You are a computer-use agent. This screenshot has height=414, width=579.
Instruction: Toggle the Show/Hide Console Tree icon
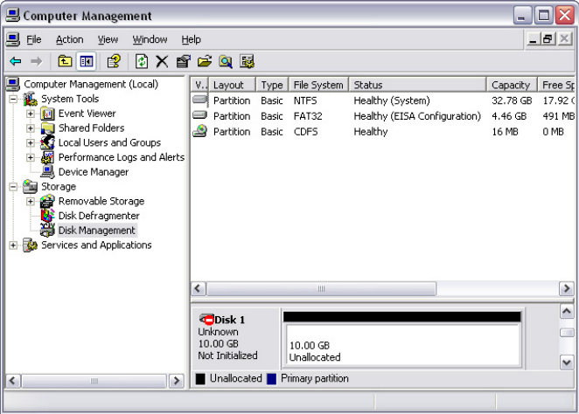(86, 61)
